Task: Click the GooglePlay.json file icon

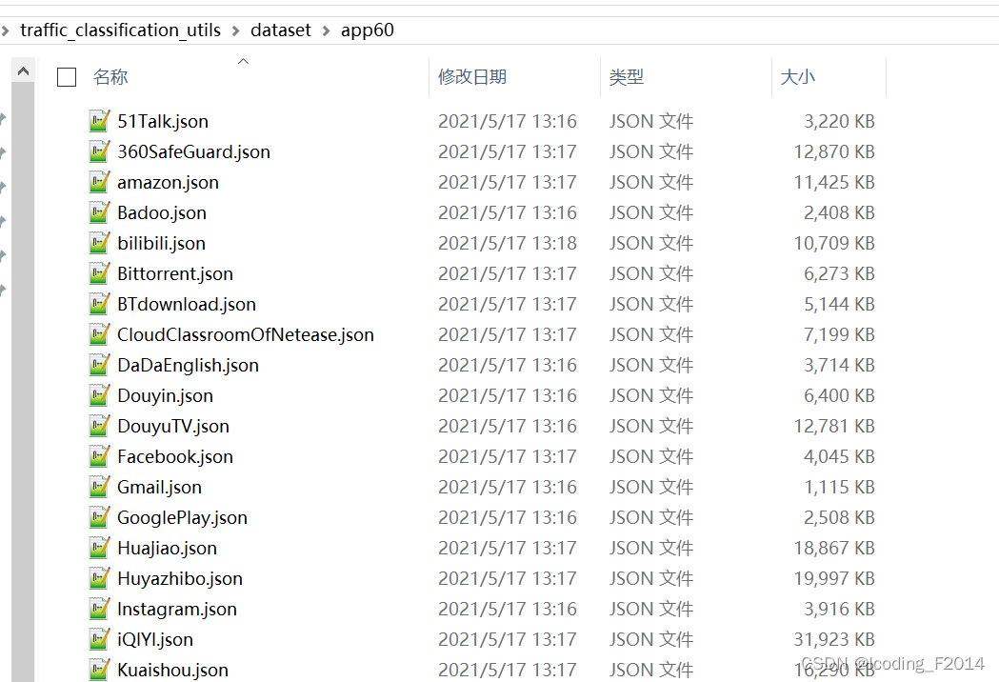Action: (99, 517)
